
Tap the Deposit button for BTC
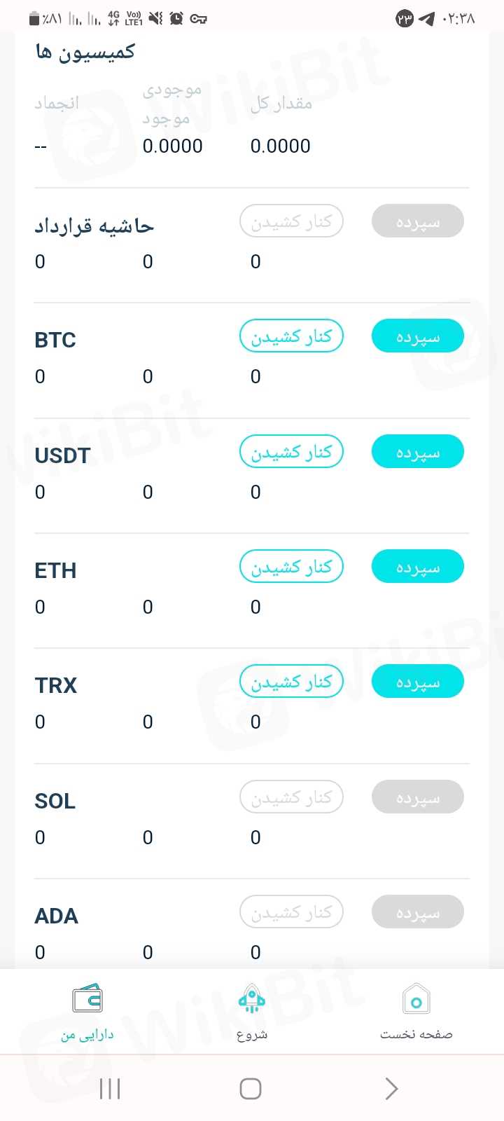click(x=417, y=337)
